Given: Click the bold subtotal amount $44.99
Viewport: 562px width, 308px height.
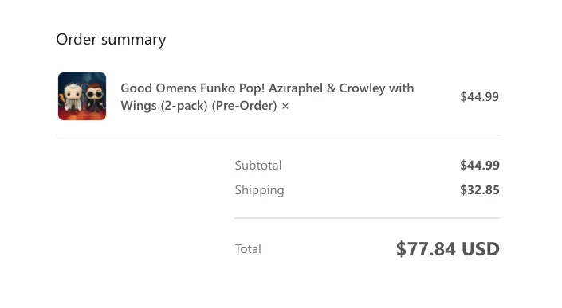Looking at the screenshot, I should (x=480, y=165).
